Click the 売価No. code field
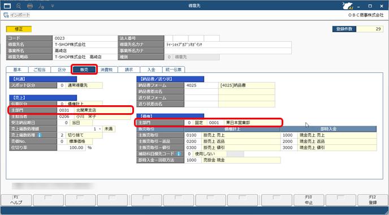Viewport: 389px width, 215px height. pyautogui.click(x=62, y=141)
